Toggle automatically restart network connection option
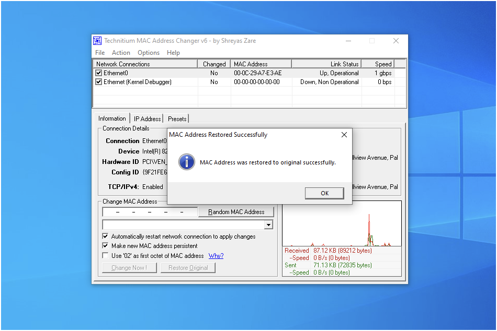 click(105, 237)
